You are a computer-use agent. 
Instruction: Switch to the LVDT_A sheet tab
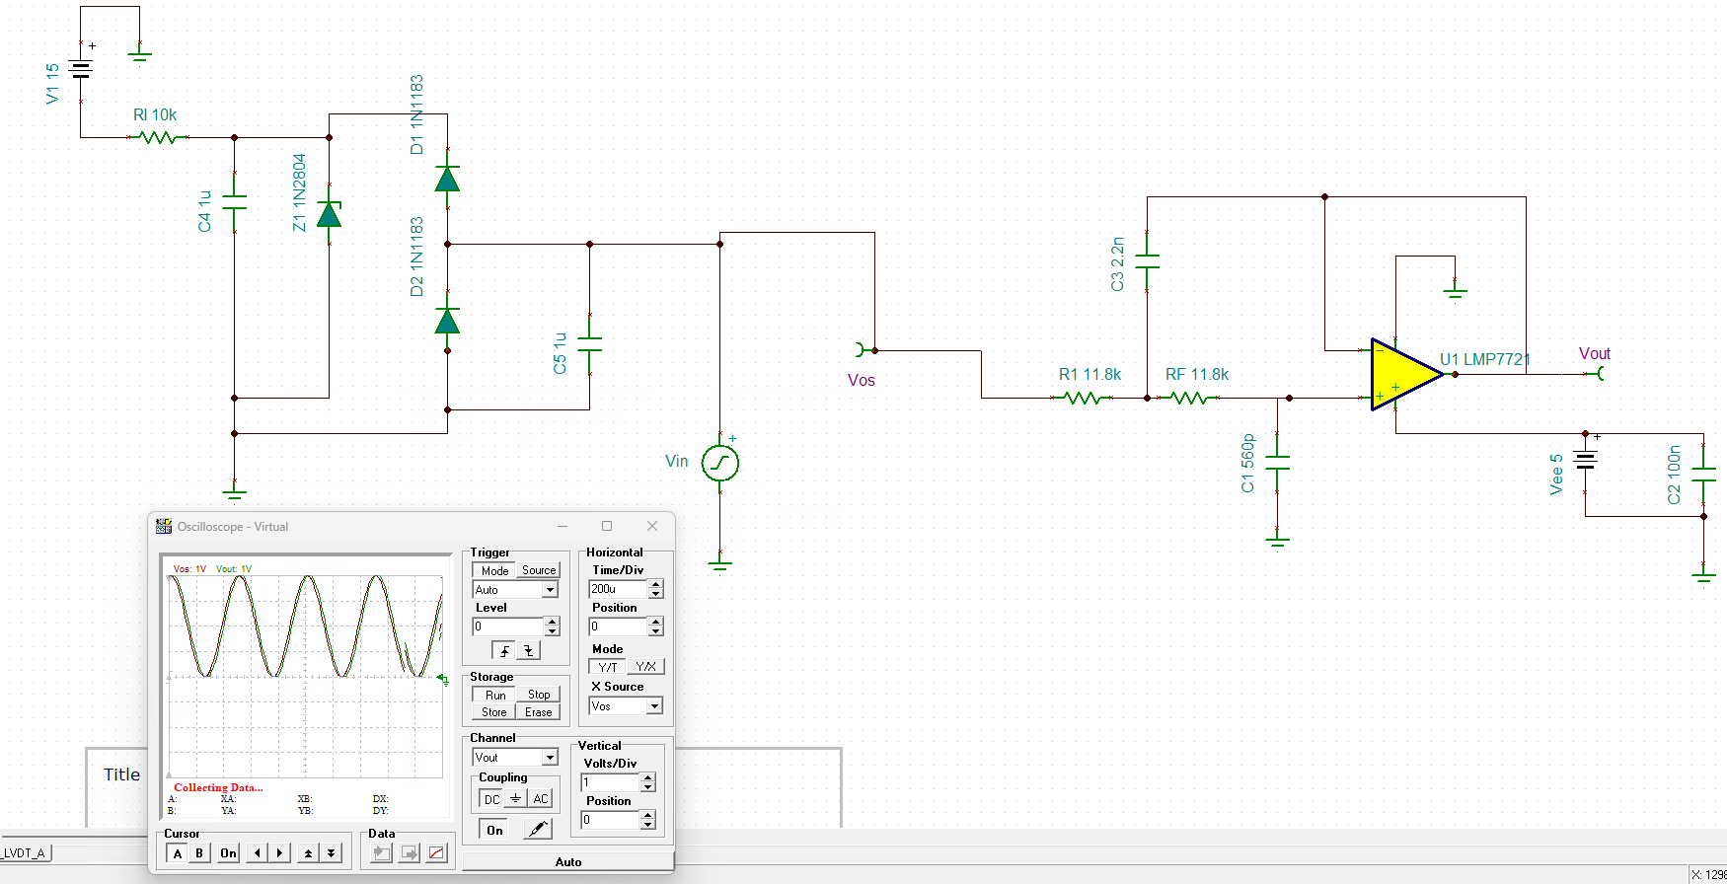(x=25, y=852)
